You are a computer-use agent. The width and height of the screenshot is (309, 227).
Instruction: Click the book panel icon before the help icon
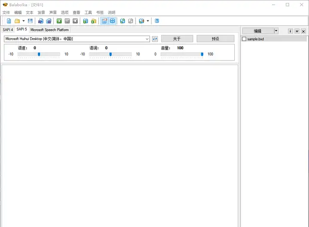142,21
